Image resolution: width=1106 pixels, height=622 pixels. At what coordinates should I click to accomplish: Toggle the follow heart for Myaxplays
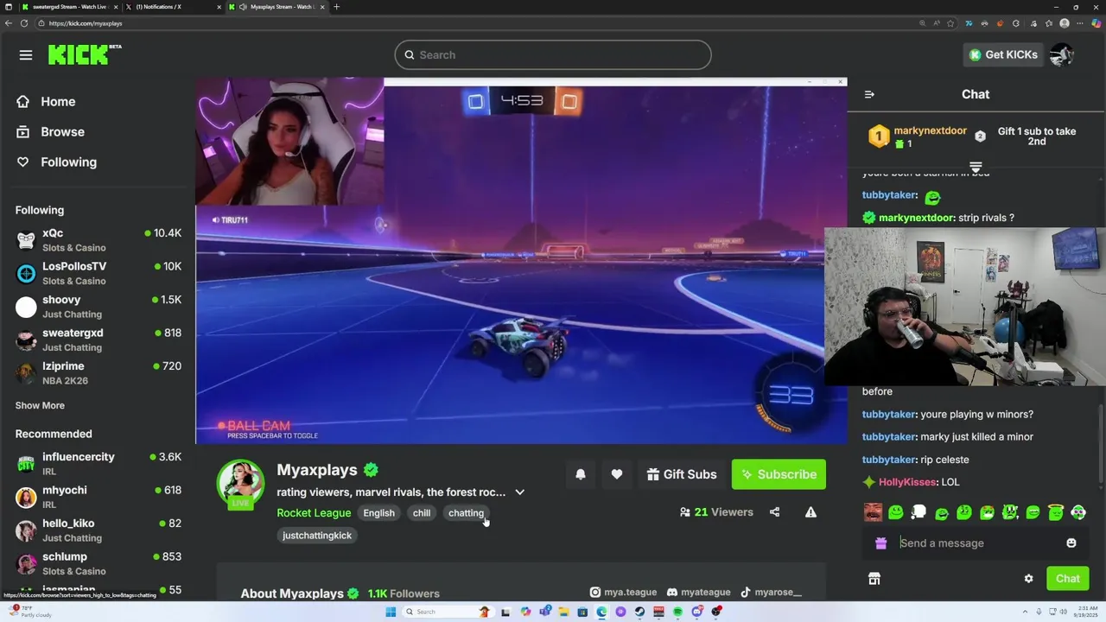(616, 474)
